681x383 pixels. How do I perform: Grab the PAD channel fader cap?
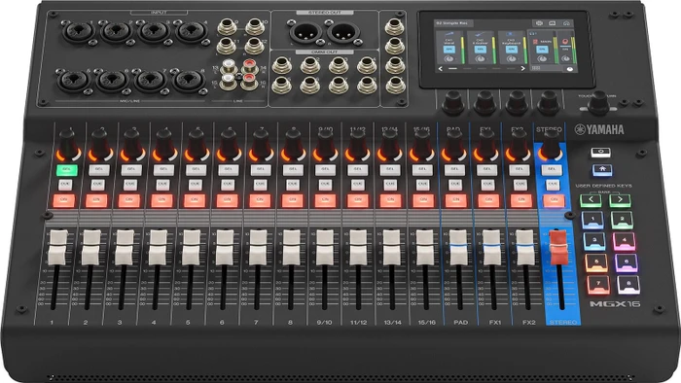click(x=458, y=247)
